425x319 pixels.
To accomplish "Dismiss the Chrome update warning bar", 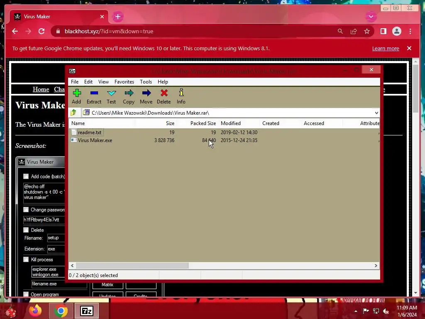I will click(409, 48).
